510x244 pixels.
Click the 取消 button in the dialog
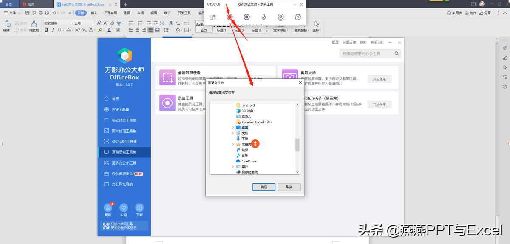pos(289,187)
